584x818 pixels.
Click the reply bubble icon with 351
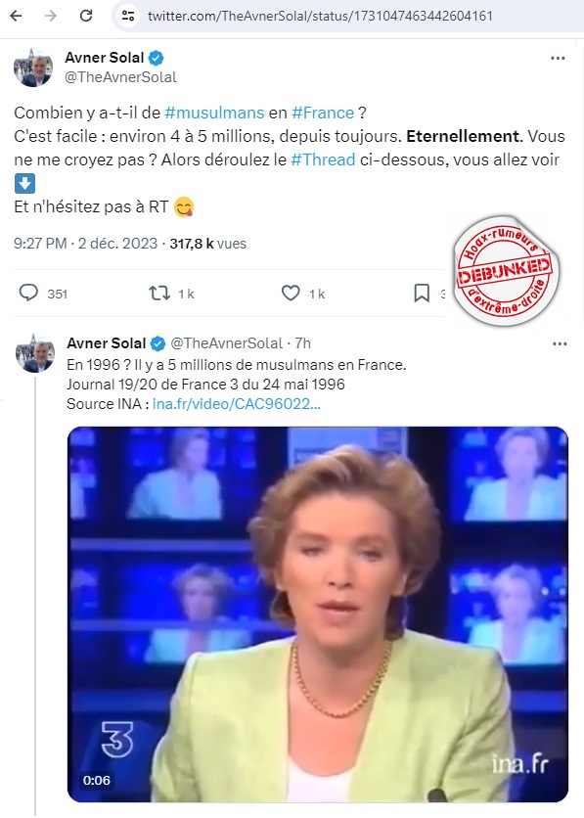pos(28,294)
